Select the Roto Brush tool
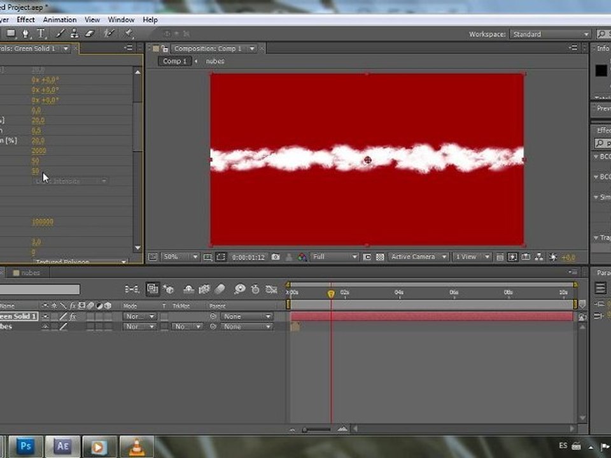 click(x=109, y=34)
